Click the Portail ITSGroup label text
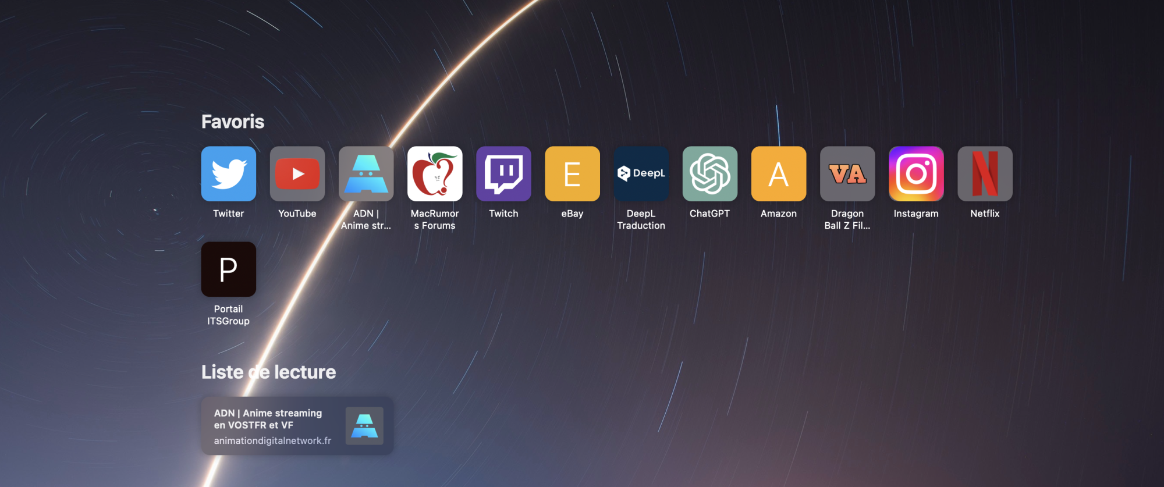The image size is (1164, 487). pyautogui.click(x=229, y=315)
